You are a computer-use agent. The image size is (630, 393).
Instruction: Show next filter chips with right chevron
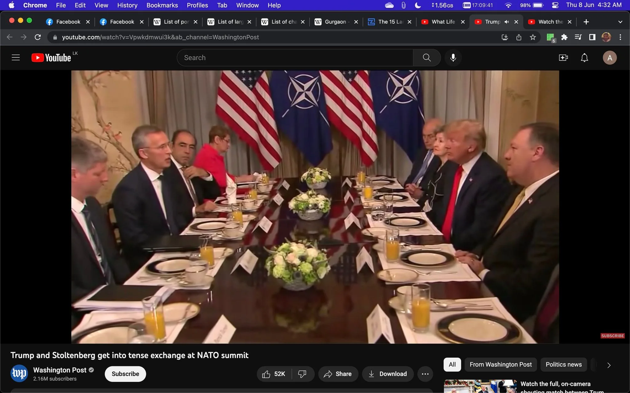point(609,365)
